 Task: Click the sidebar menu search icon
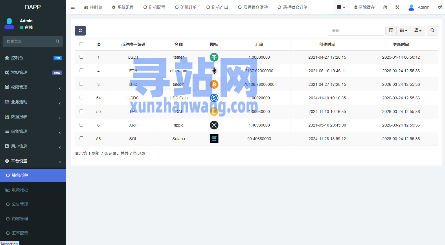58,41
